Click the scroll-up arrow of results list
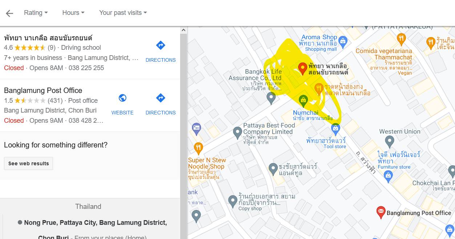 click(183, 30)
